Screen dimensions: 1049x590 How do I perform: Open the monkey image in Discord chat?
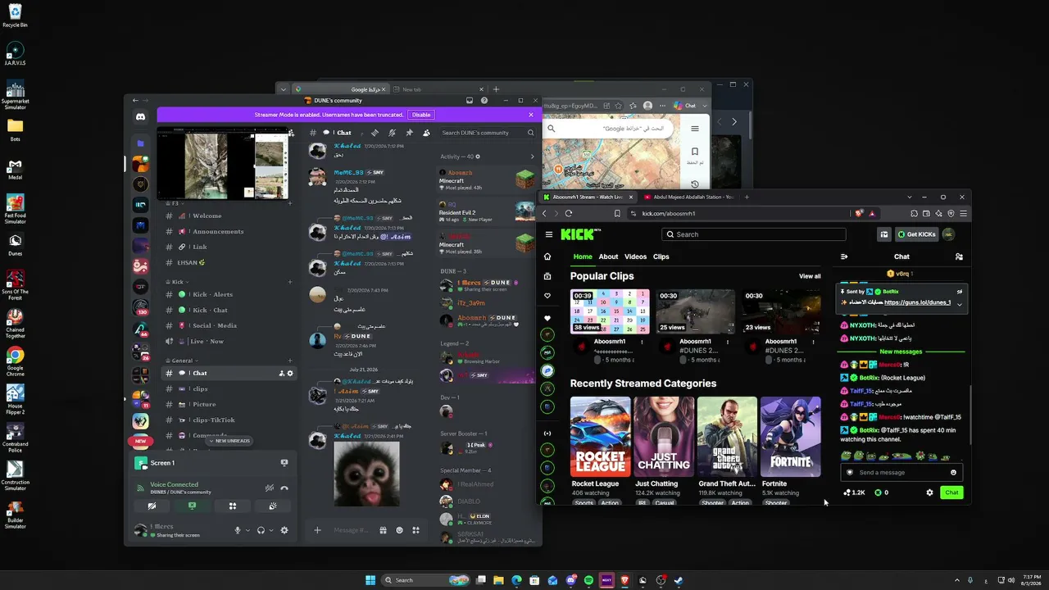click(x=366, y=474)
